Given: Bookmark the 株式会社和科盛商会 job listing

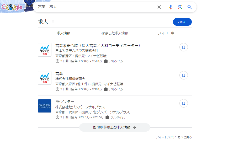Looking at the screenshot, I should pyautogui.click(x=184, y=75).
